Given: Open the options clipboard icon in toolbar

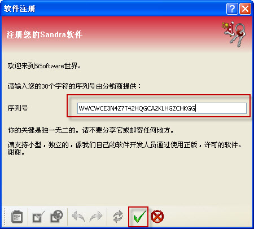Looking at the screenshot, I should pyautogui.click(x=17, y=217).
